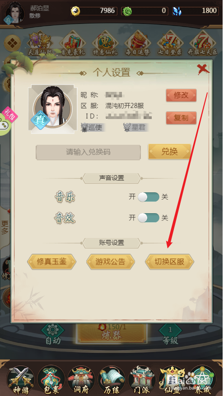
Task: Open the 七日登录 reward icon
Action: tap(170, 43)
